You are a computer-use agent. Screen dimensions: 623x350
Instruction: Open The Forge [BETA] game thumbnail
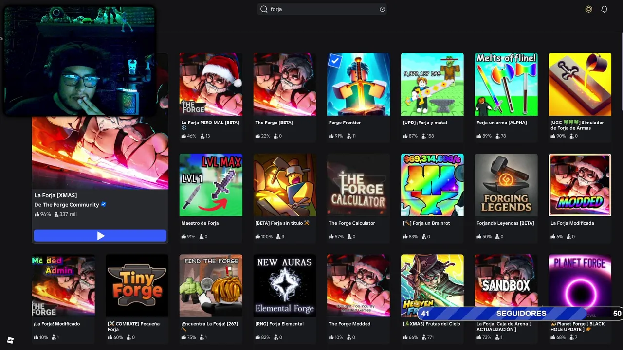(285, 84)
